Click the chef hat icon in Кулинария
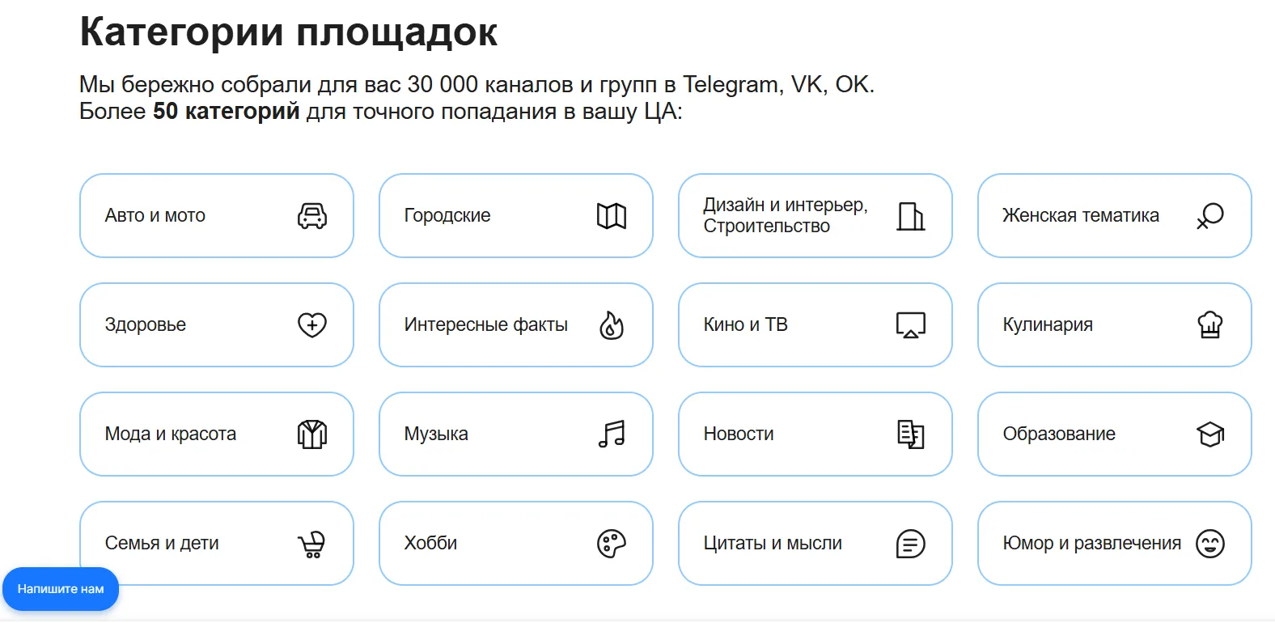1275x623 pixels. coord(1210,325)
